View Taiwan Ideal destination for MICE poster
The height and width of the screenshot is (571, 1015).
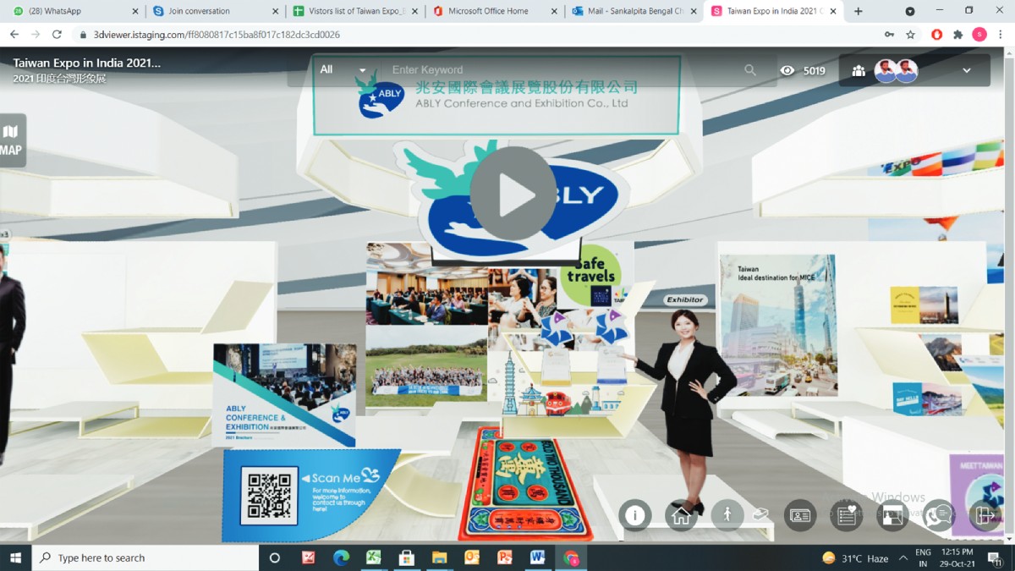click(x=777, y=325)
